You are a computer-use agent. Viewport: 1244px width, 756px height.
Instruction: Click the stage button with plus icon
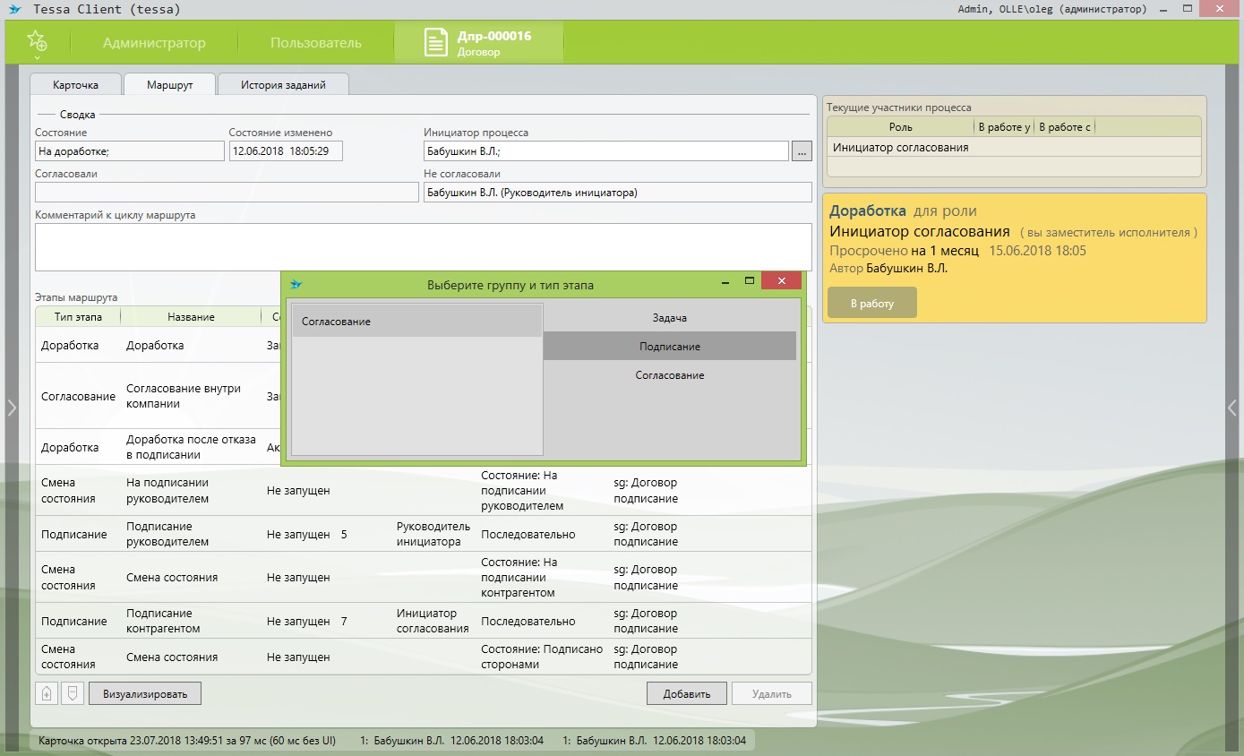47,693
